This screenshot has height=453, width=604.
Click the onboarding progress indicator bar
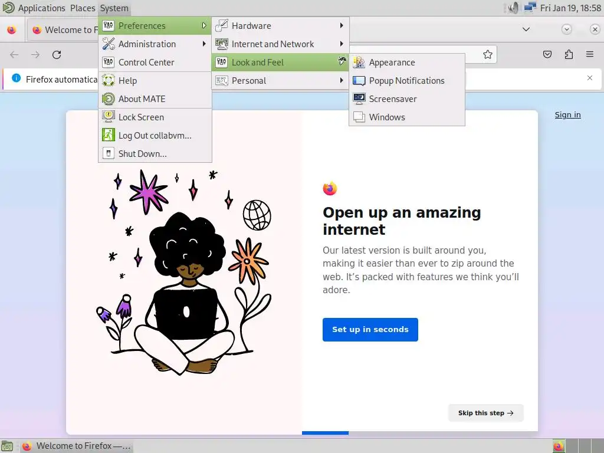325,433
